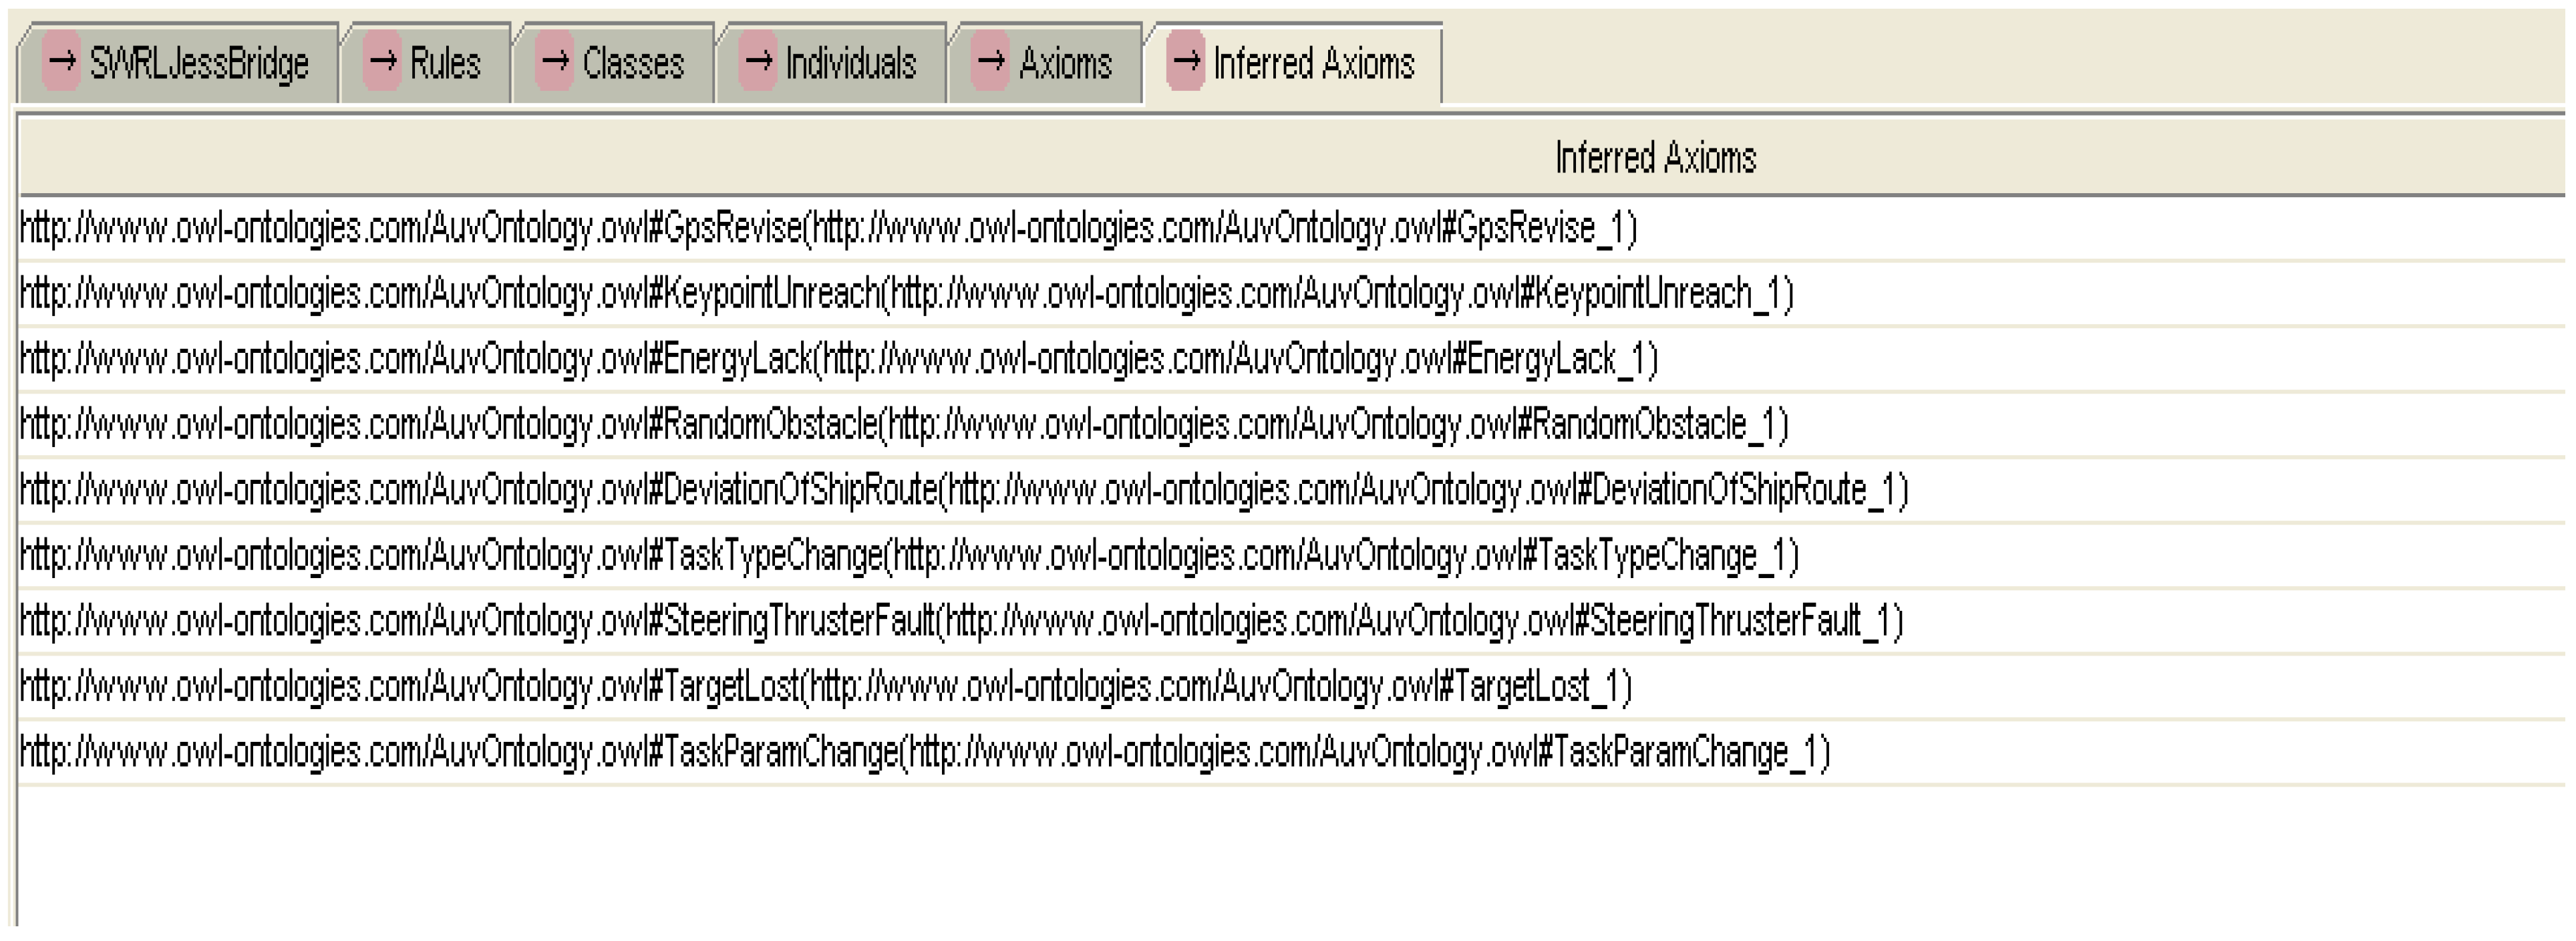2576x941 pixels.
Task: Select the Axioms tab
Action: click(x=1065, y=64)
